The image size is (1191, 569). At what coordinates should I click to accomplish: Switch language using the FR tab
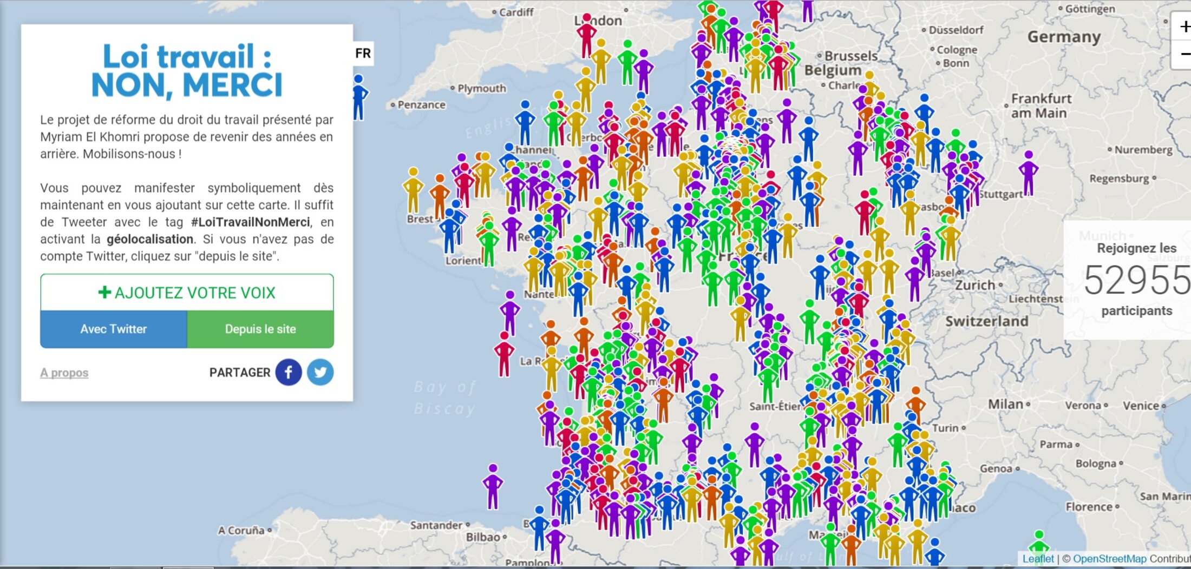(363, 54)
